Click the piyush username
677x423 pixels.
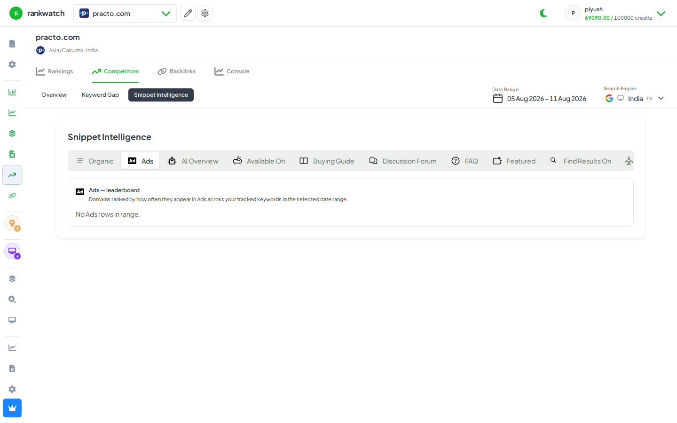[x=594, y=9]
